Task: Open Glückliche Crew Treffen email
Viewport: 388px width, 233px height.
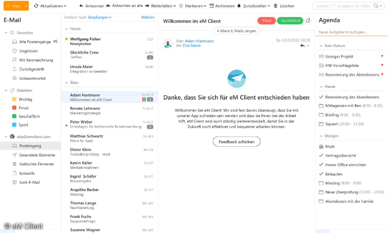Action: (109, 55)
